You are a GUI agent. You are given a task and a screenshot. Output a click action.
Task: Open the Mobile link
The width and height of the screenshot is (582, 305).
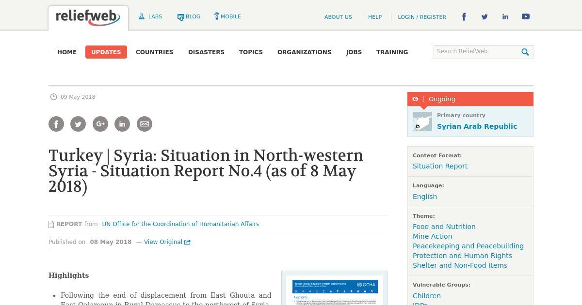[x=227, y=16]
